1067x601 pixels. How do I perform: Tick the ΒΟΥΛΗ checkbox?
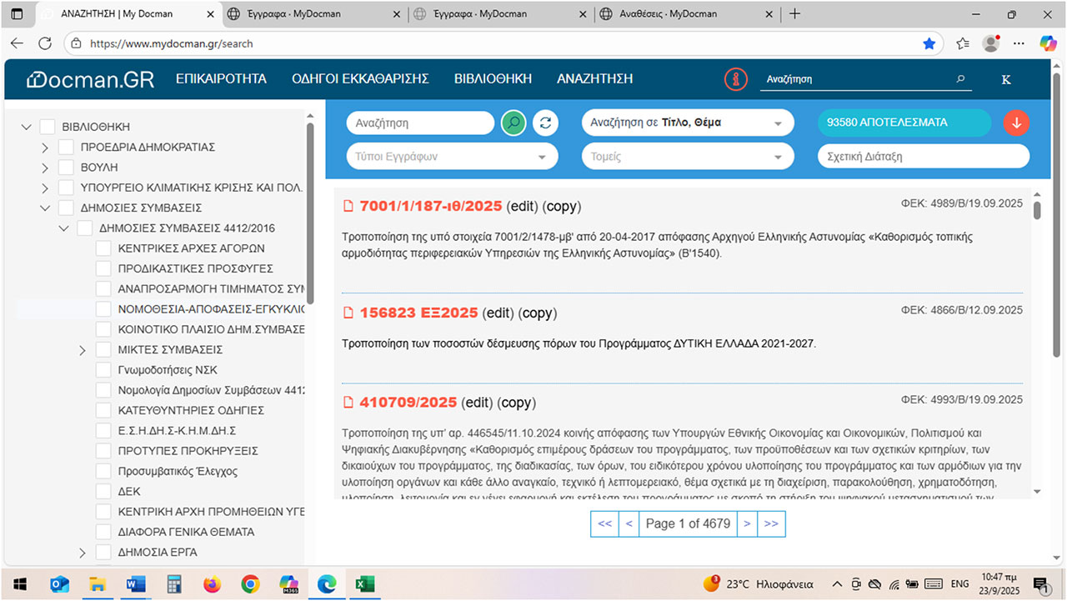(x=66, y=168)
